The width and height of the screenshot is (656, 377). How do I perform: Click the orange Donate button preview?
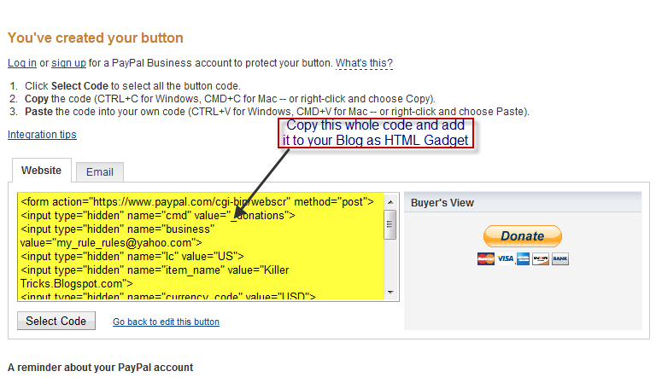523,236
